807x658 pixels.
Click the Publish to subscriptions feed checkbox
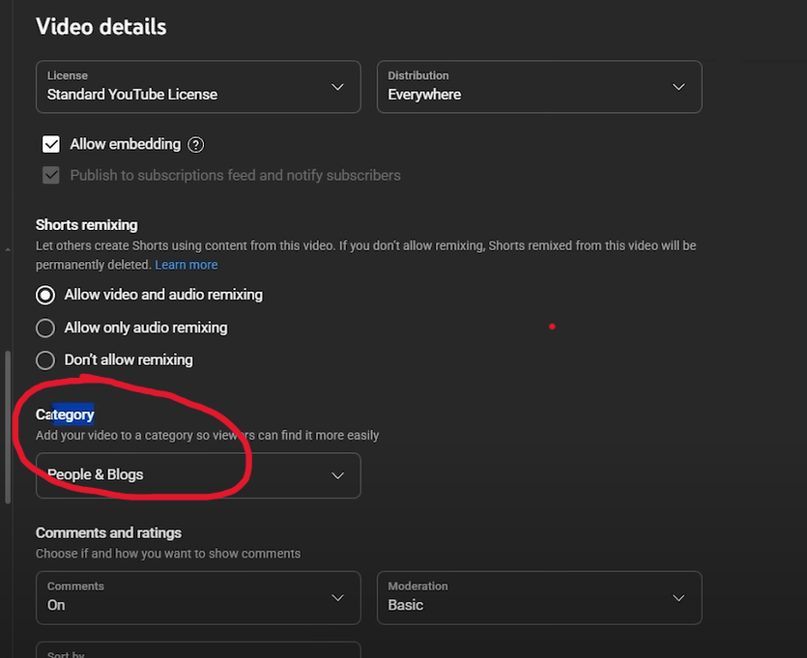pos(50,175)
